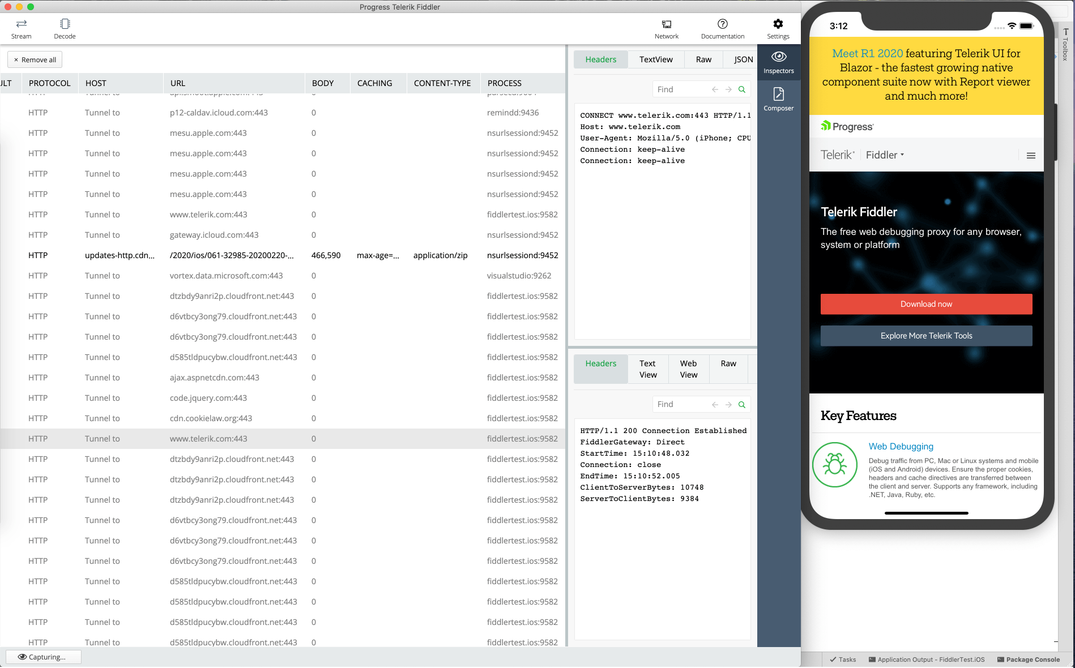The height and width of the screenshot is (668, 1075).
Task: Open Application Output - FiddlerTest.iOS pad
Action: [x=927, y=660]
